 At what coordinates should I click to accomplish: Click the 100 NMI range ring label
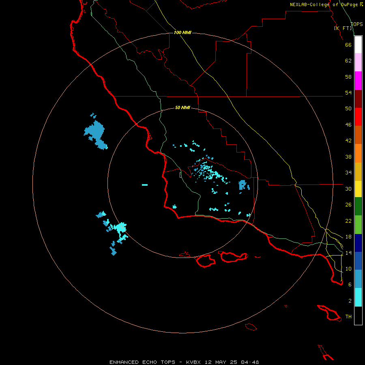click(182, 32)
